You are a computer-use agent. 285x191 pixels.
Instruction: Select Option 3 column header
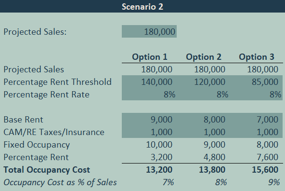pos(257,57)
